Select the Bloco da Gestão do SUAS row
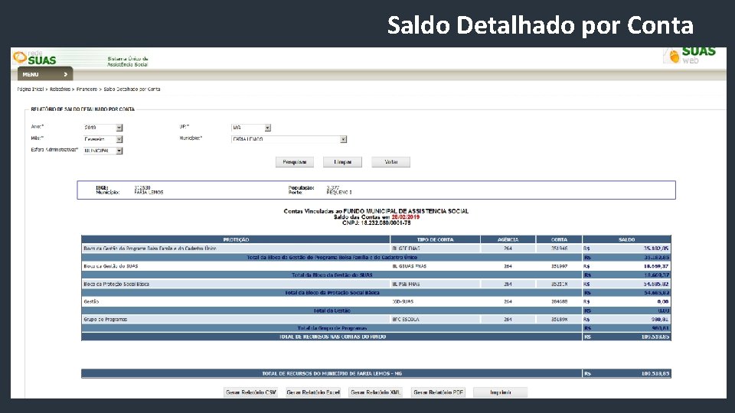This screenshot has width=735, height=413. pyautogui.click(x=376, y=266)
